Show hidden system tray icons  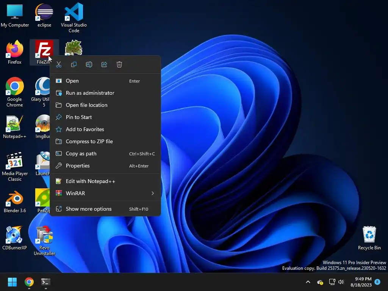coord(308,282)
